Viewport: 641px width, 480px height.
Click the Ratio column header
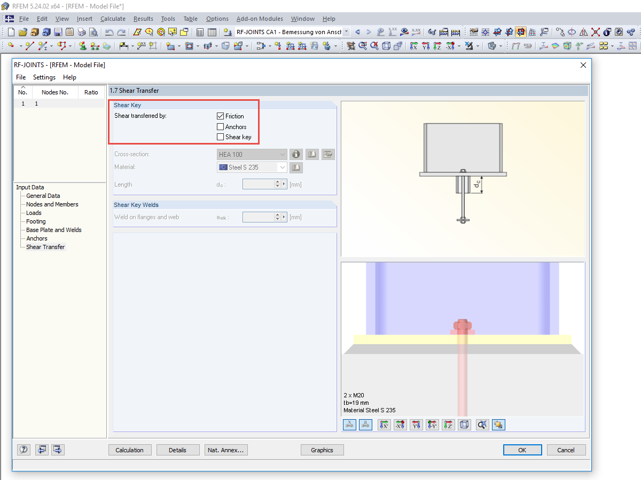coord(91,92)
